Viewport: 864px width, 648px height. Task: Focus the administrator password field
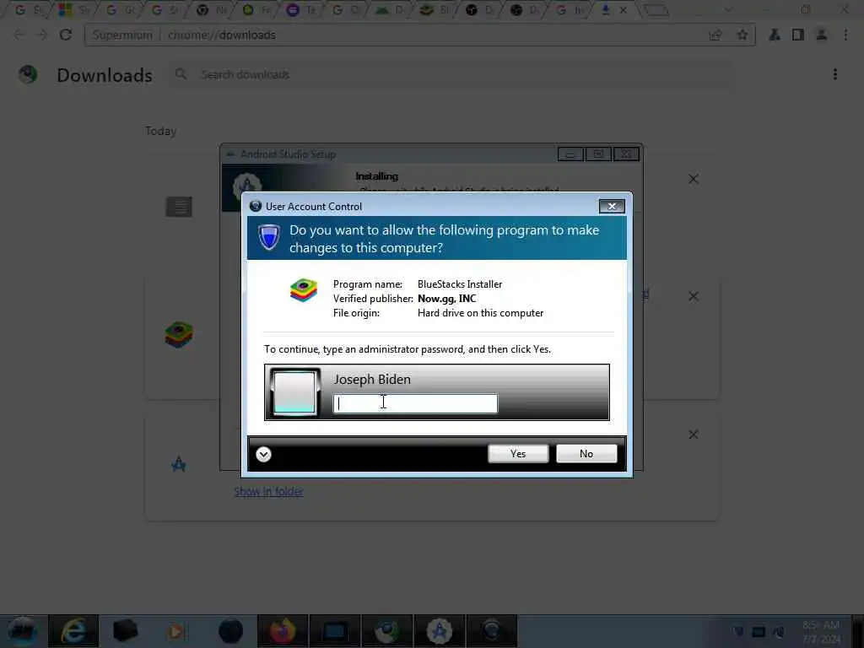coord(415,403)
